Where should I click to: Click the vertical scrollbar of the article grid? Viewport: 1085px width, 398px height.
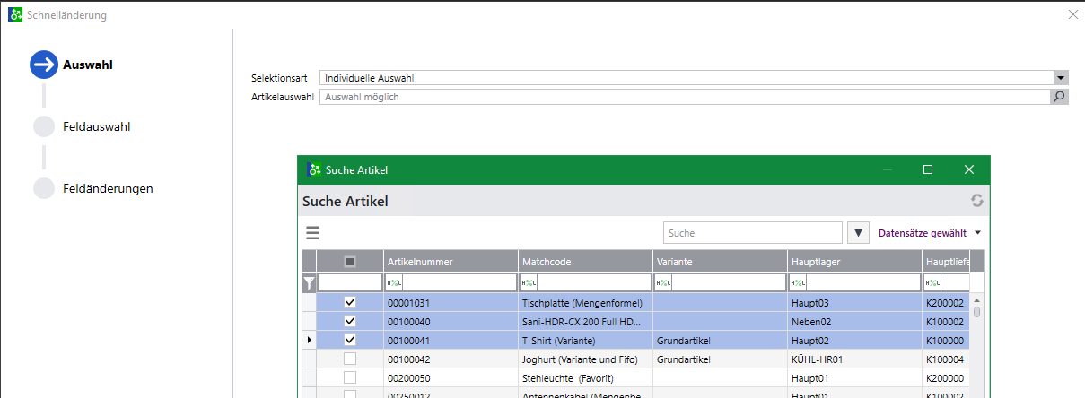[x=977, y=345]
